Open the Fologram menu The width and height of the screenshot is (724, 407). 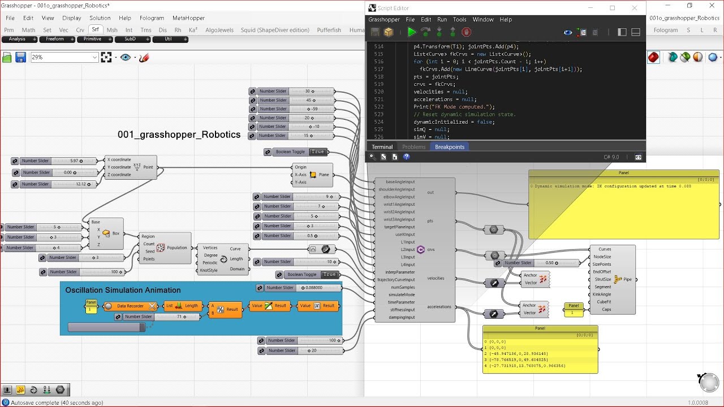coord(152,18)
